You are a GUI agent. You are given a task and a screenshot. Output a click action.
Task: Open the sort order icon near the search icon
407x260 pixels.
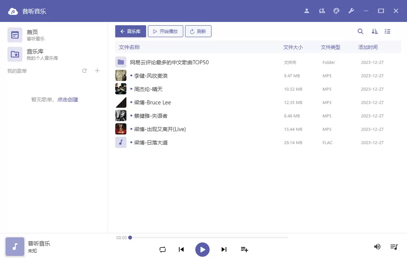[374, 31]
